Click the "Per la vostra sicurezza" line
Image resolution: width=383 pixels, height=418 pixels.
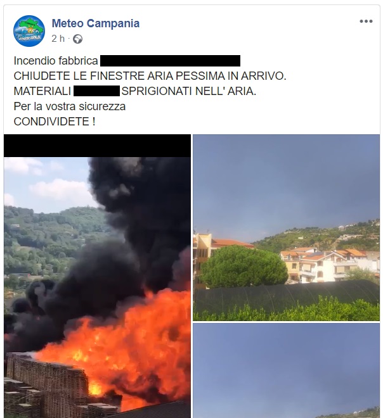click(69, 106)
